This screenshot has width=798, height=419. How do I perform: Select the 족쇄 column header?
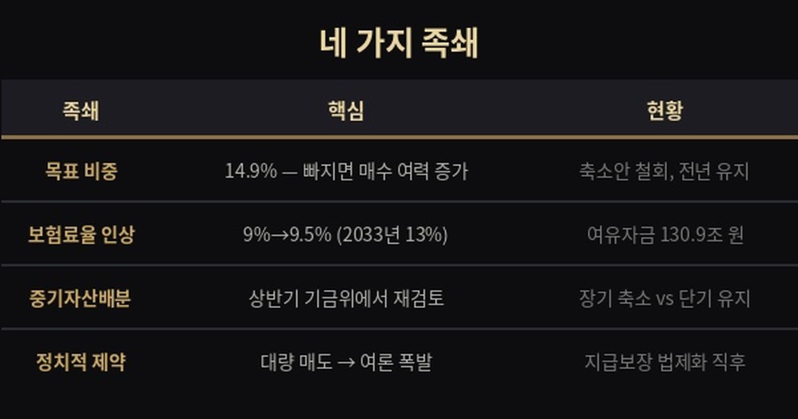pos(80,111)
